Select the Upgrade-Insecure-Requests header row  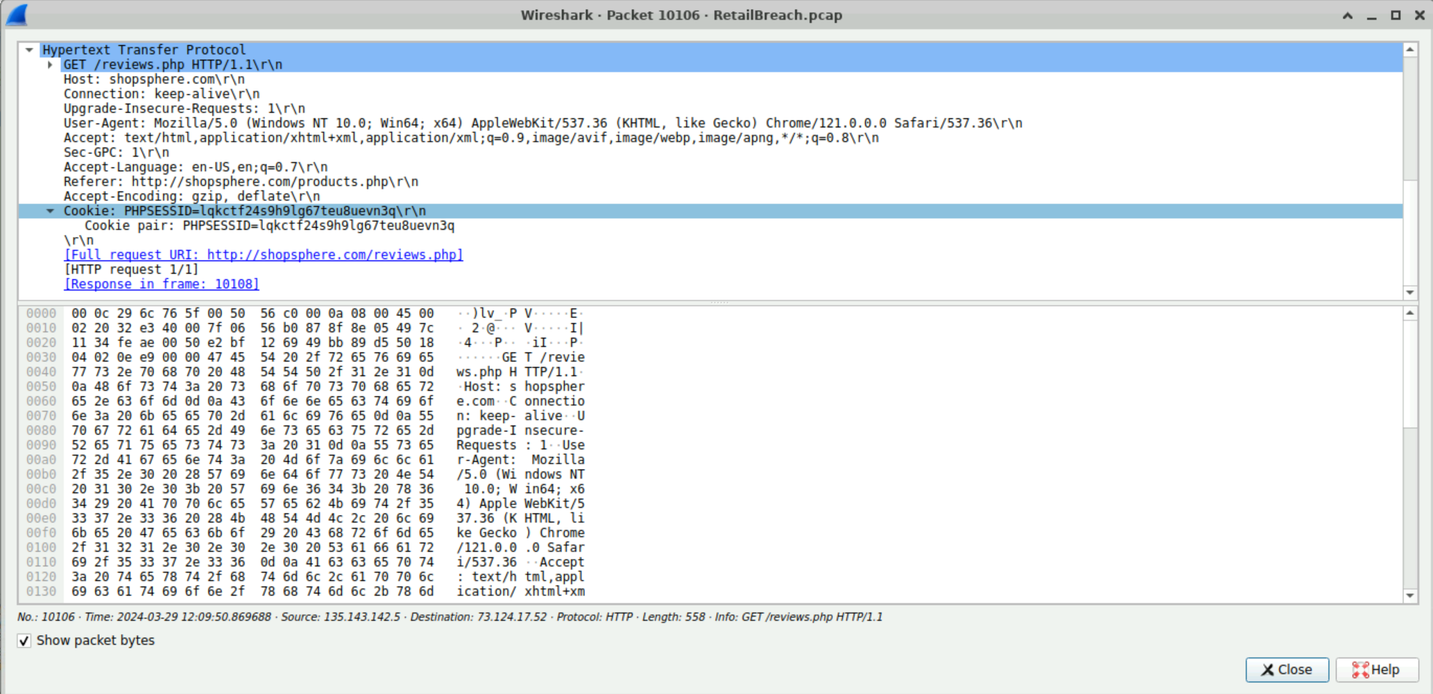[x=184, y=108]
